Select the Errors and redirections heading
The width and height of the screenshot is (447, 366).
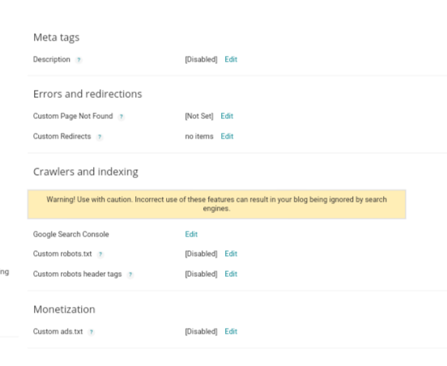(87, 94)
